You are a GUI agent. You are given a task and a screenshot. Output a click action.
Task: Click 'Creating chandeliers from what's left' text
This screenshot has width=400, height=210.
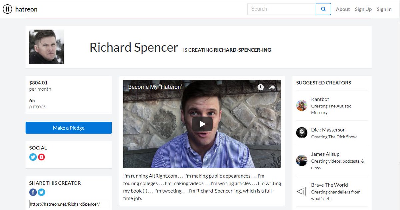tap(336, 195)
